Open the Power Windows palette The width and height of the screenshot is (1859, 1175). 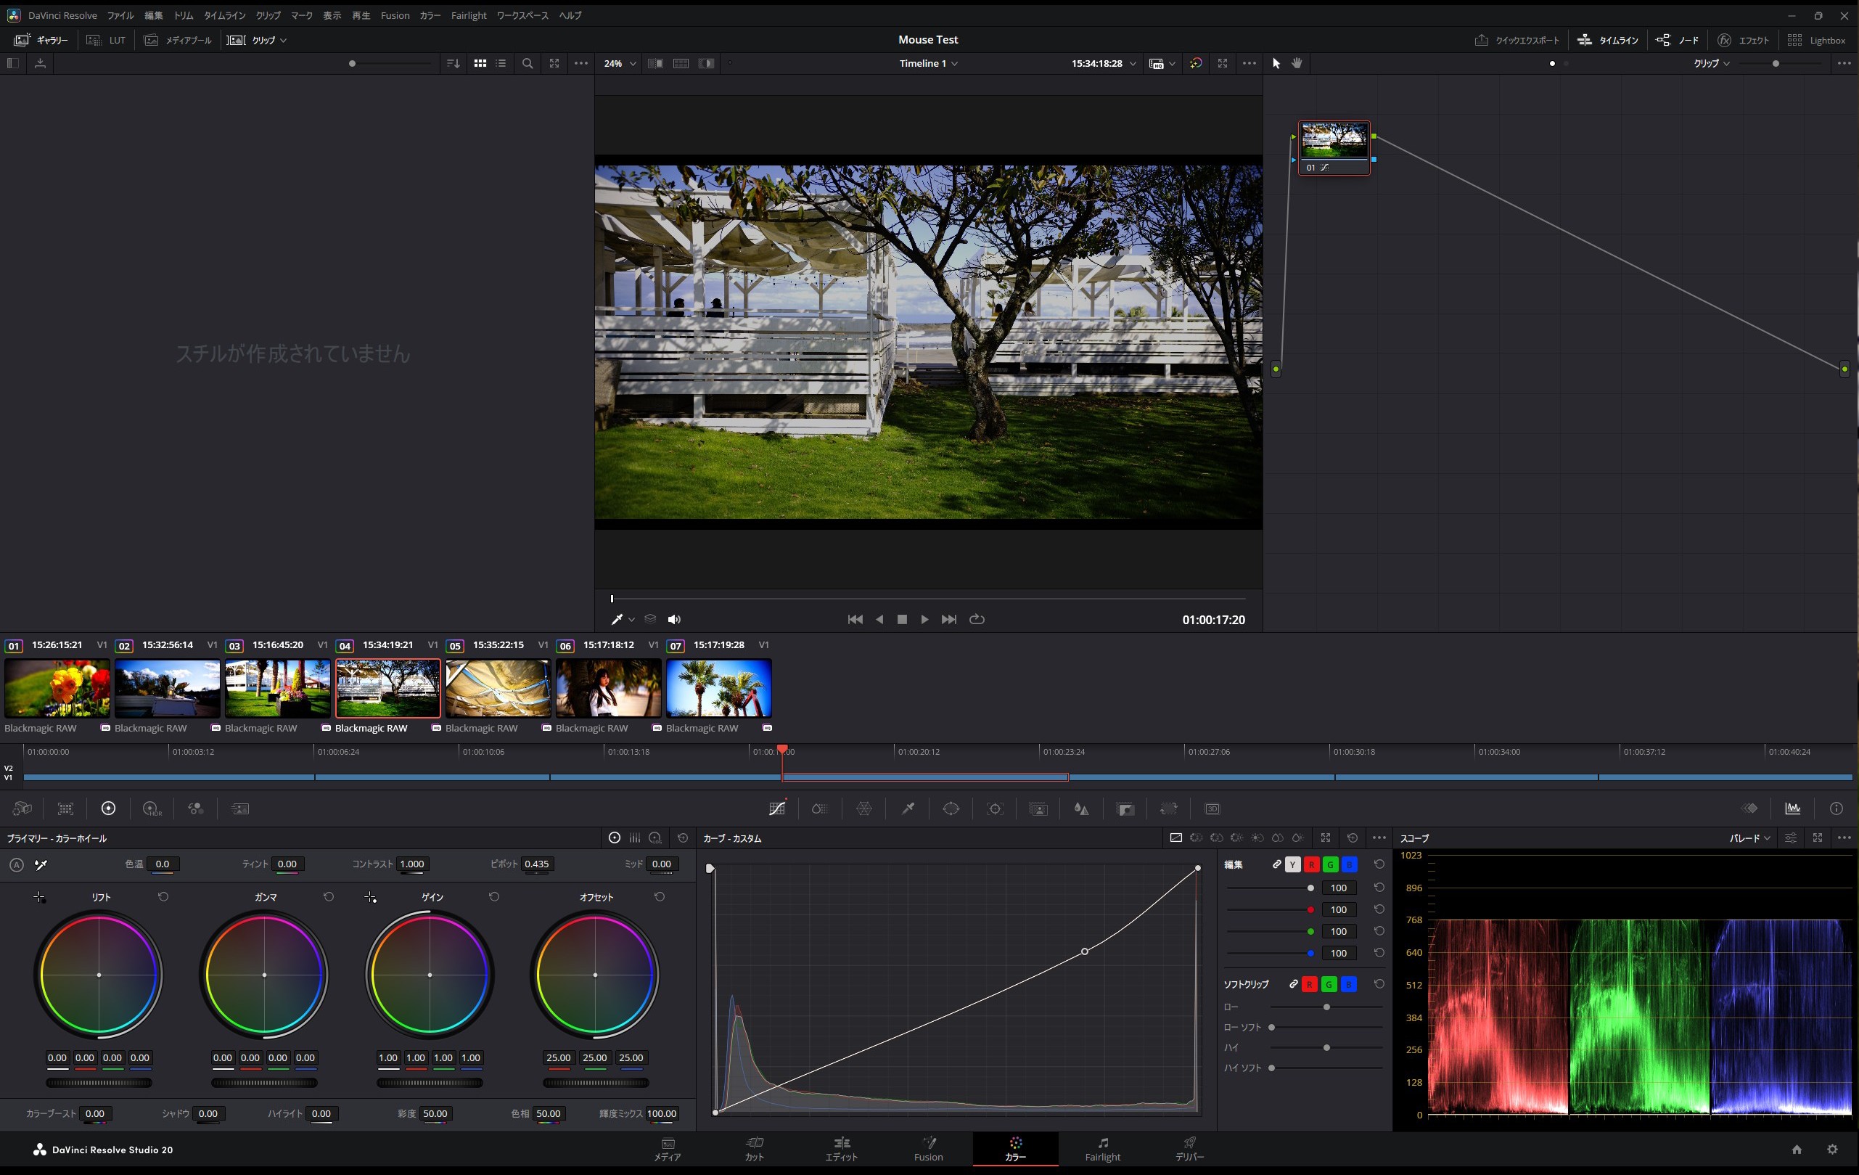point(951,808)
